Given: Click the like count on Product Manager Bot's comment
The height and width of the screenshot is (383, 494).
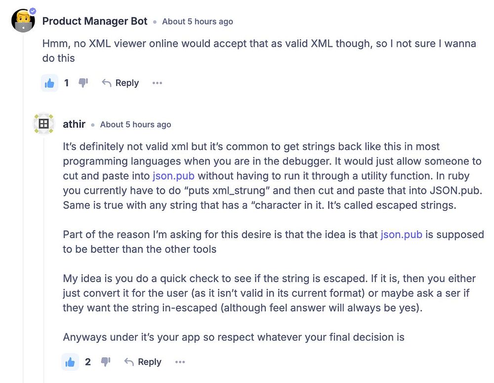Looking at the screenshot, I should (x=67, y=83).
